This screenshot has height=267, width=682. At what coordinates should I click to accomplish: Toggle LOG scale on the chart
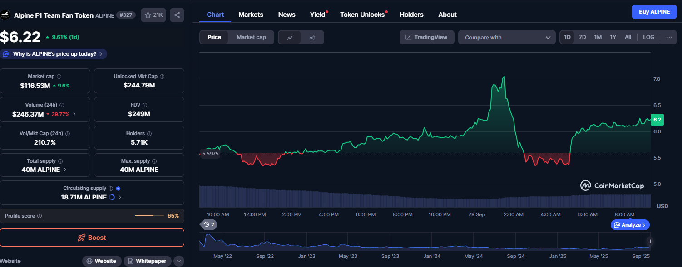tap(649, 37)
